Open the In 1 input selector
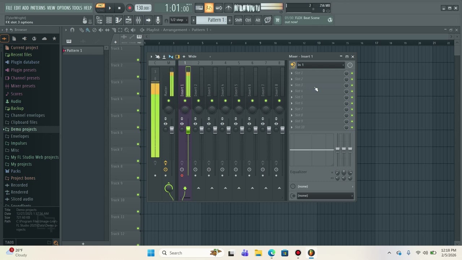The height and width of the screenshot is (260, 462). 320,65
